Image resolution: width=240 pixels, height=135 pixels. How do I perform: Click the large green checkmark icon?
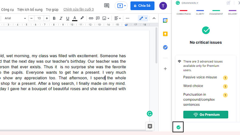click(206, 30)
